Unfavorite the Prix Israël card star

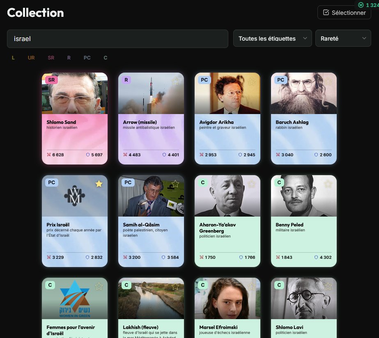pos(99,184)
